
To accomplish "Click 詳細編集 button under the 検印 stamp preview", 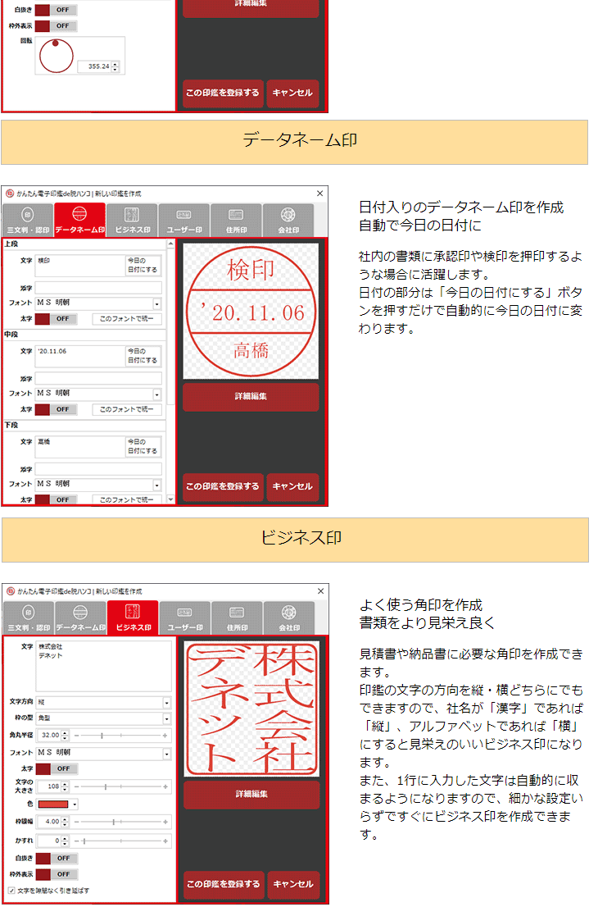I will click(251, 396).
